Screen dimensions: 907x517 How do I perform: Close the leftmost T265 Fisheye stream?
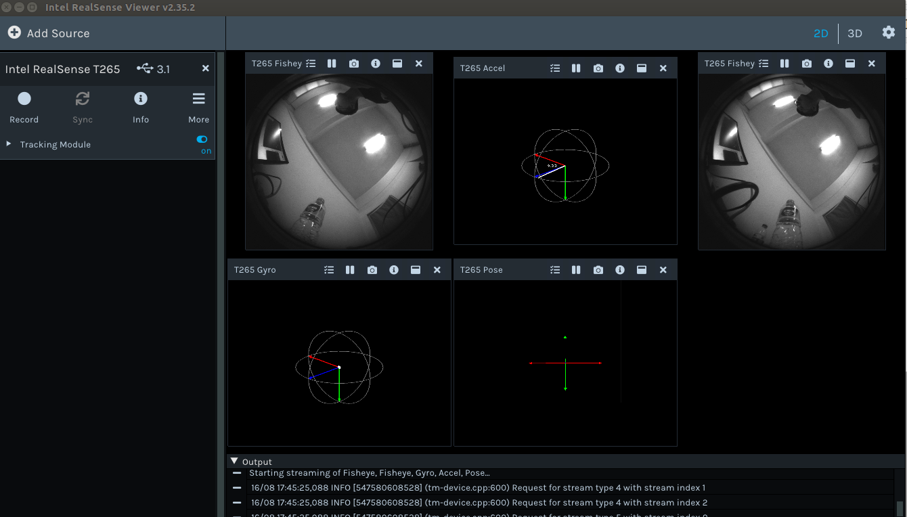419,64
